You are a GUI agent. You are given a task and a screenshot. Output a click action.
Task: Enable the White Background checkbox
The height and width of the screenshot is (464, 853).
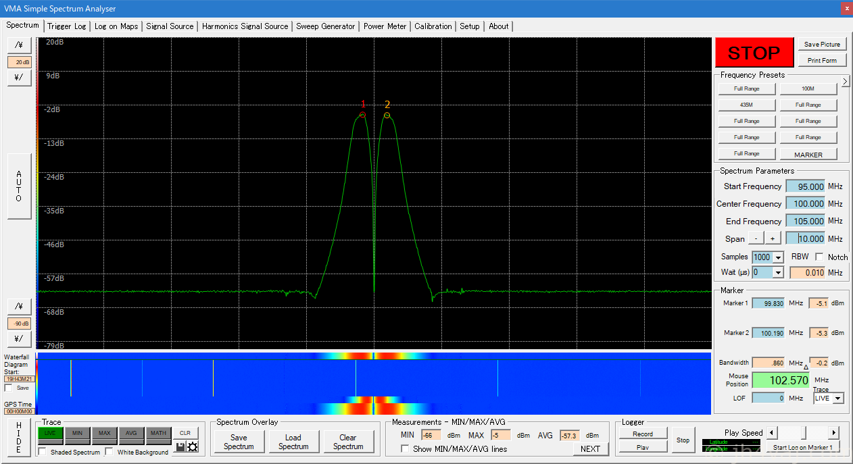(109, 452)
